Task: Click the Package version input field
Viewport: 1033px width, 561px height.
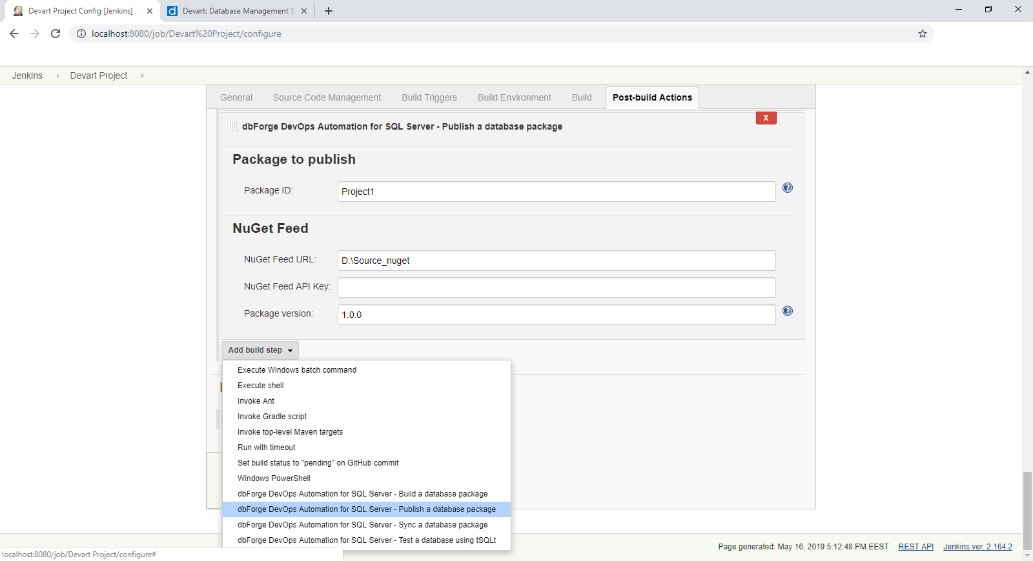Action: [557, 315]
